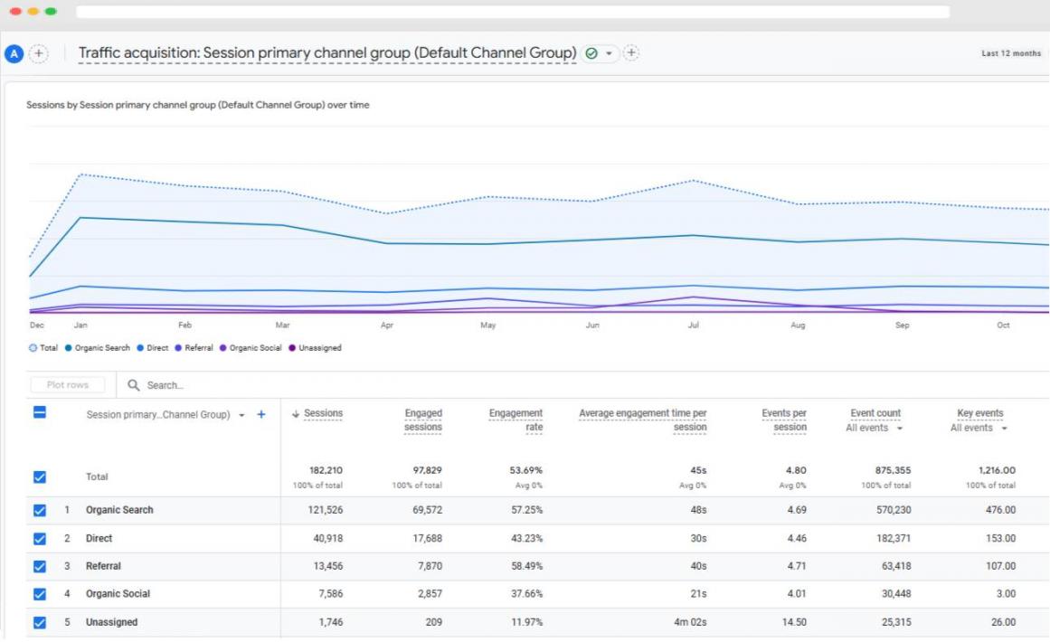Click the Event count column header
This screenshot has height=642, width=1050.
(x=875, y=413)
